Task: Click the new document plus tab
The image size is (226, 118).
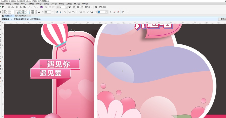Action: [30, 16]
